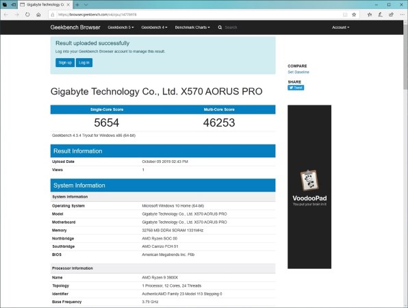The width and height of the screenshot is (408, 308).
Task: Share this page with the share icon
Action: coord(391,14)
